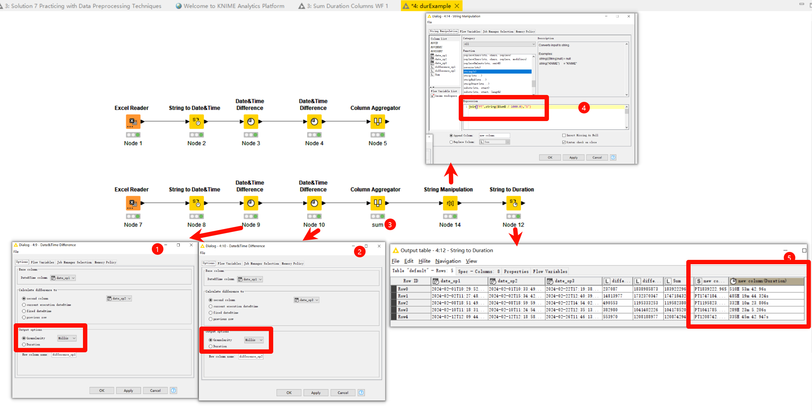Enable the Insert Missing As Null checkbox

pos(564,135)
